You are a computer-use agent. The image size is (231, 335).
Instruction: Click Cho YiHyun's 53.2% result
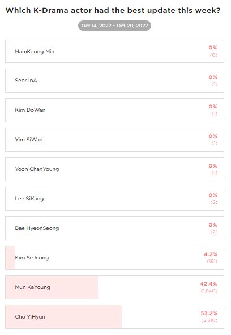tap(209, 313)
